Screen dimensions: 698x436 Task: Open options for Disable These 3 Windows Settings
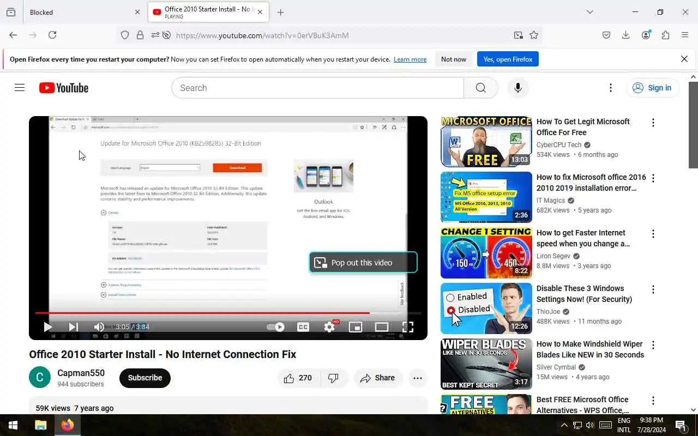pos(653,289)
